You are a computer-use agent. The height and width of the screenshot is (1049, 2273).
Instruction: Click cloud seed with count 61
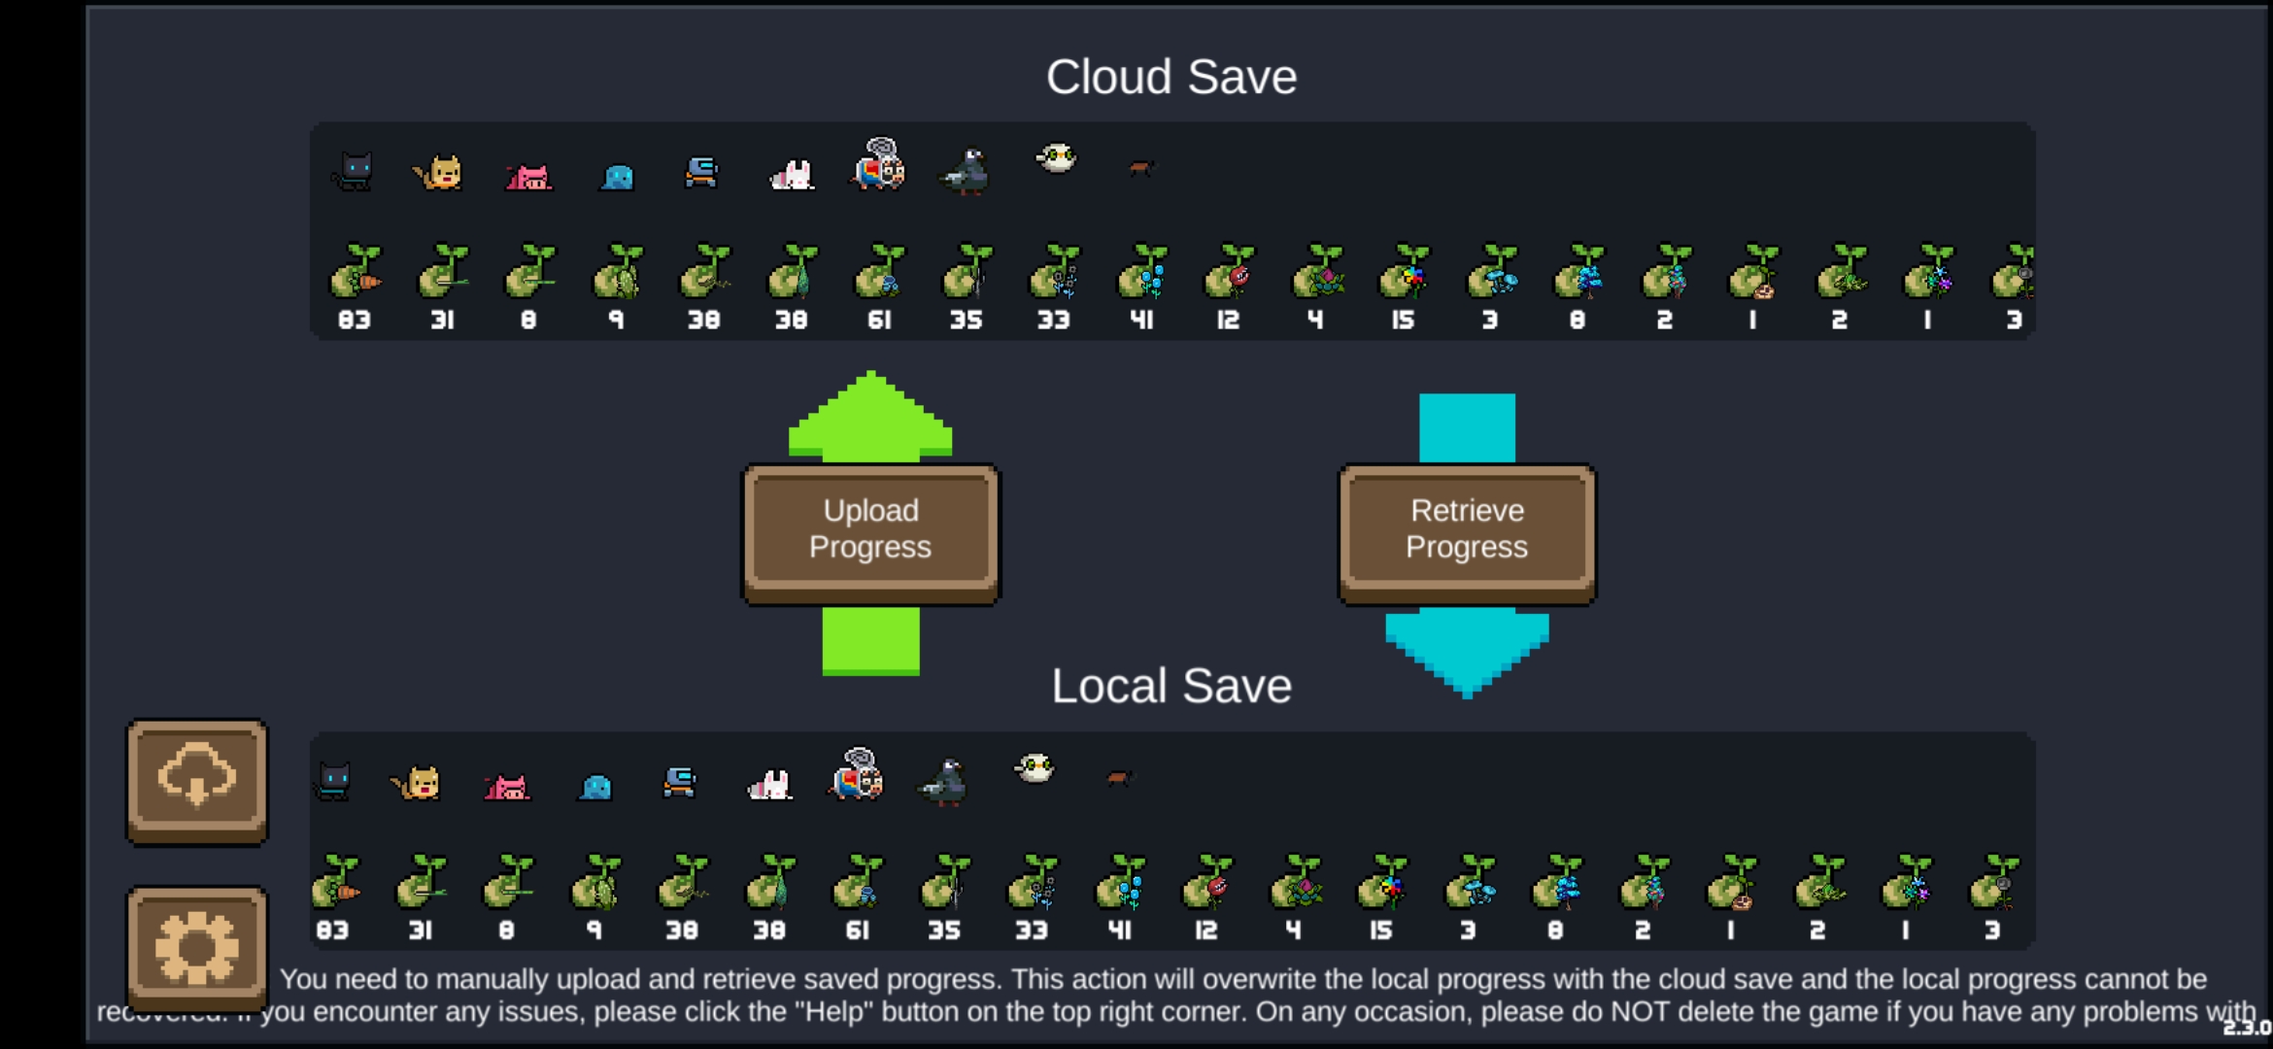click(x=880, y=273)
